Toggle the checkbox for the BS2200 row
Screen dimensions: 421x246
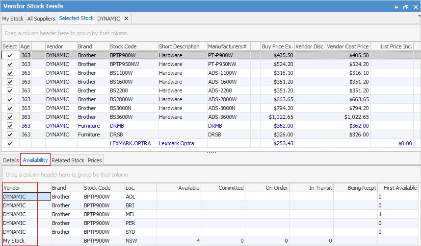click(x=10, y=90)
